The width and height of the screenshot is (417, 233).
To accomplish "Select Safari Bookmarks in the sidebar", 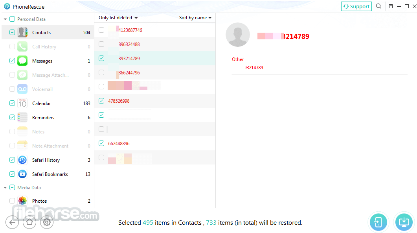I will click(x=50, y=174).
